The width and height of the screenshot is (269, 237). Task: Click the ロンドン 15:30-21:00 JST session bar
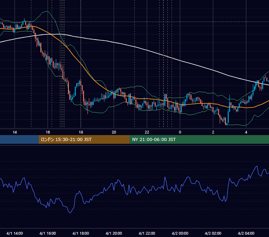84,139
